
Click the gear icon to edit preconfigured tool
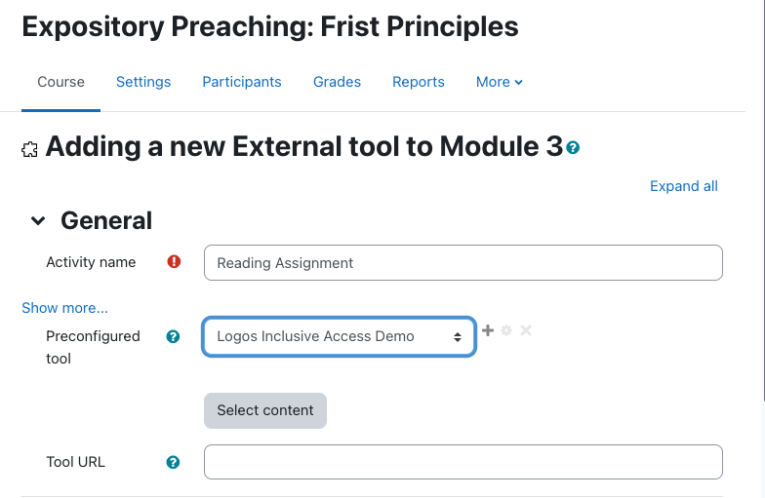point(506,330)
